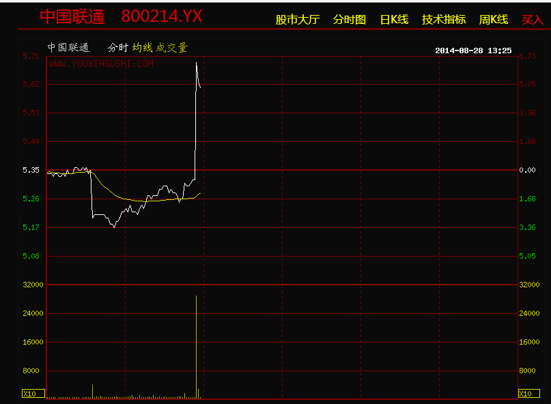Toggle the 成交量 legend item
The height and width of the screenshot is (404, 551).
[171, 48]
